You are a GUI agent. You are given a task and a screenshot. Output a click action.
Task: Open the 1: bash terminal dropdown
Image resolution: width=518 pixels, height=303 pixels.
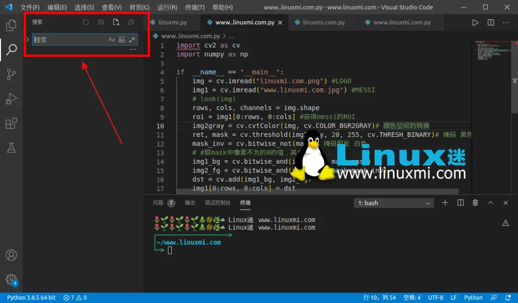tap(393, 203)
